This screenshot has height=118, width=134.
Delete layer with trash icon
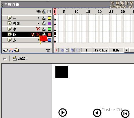48,50
